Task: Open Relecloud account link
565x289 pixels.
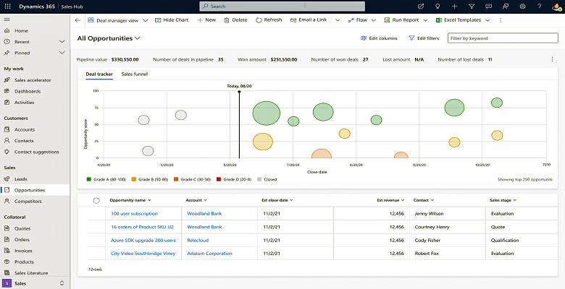Action: [198, 240]
